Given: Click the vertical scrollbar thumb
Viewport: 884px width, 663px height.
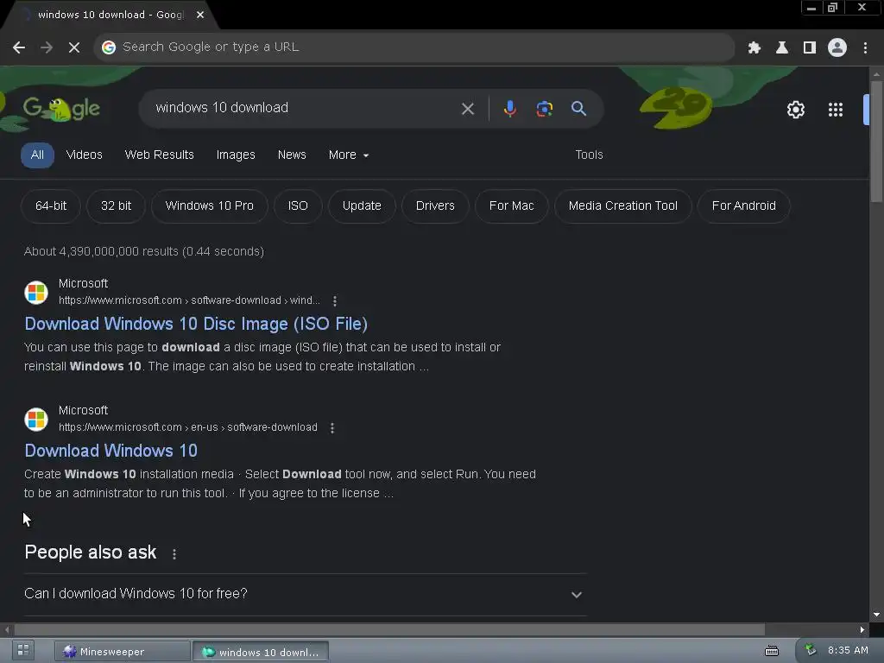Looking at the screenshot, I should (x=876, y=141).
